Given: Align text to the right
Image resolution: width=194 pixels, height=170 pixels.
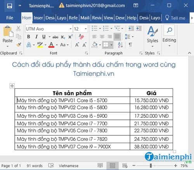Looking at the screenshot, I should coord(110,37).
